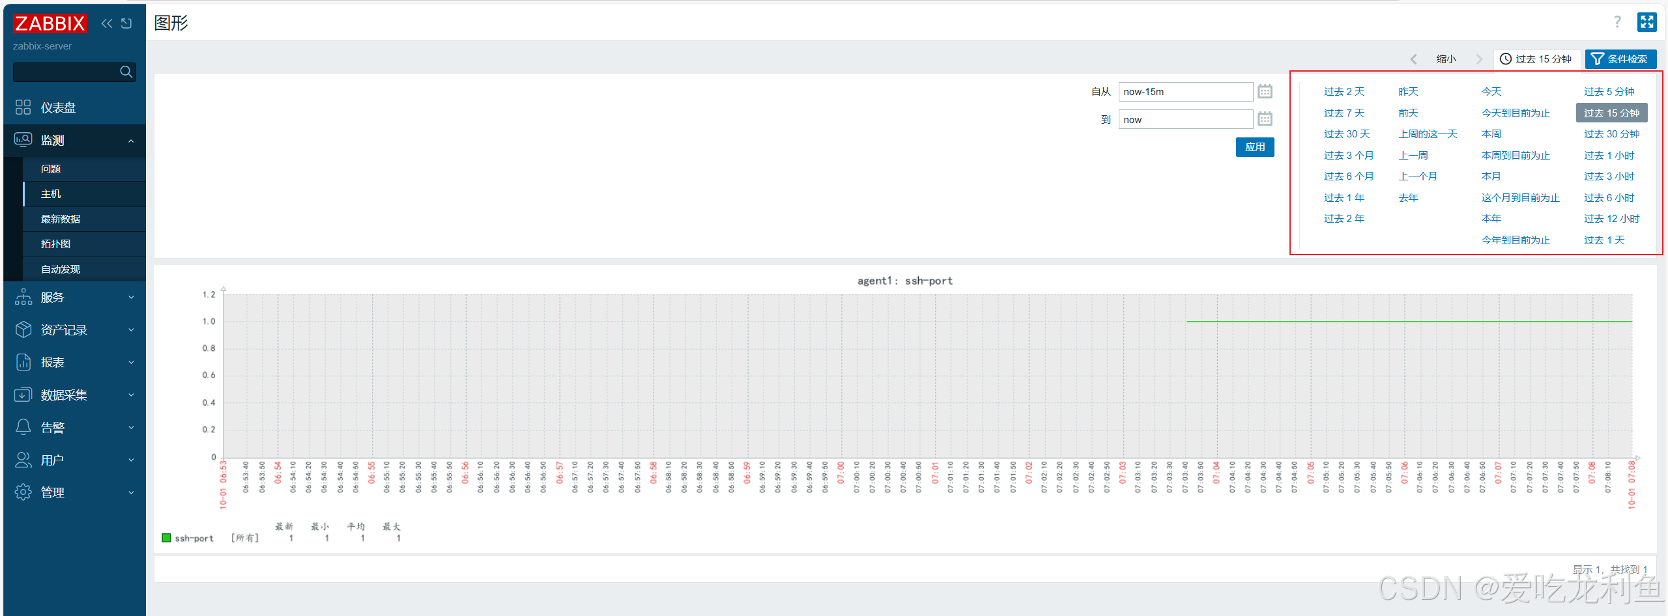
Task: Click the ZABBIX logo
Action: click(x=50, y=23)
